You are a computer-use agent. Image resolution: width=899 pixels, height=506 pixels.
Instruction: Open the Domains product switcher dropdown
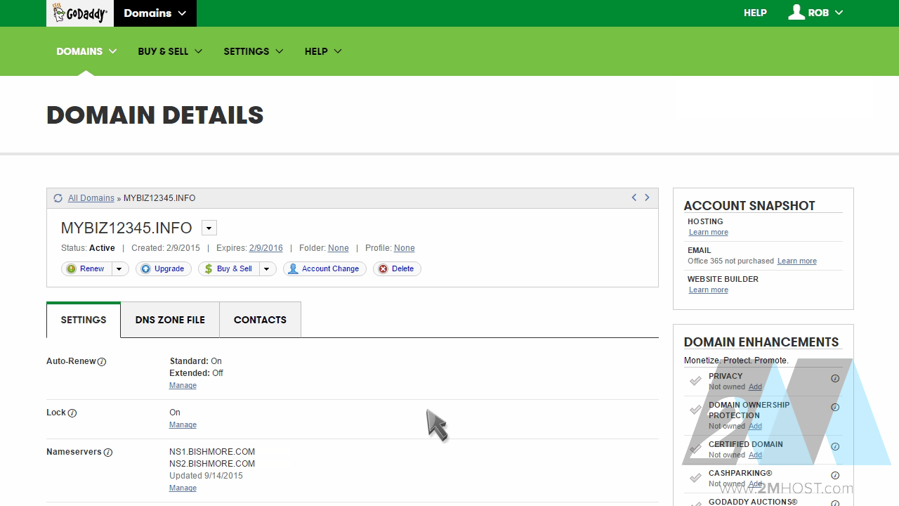[x=155, y=13]
